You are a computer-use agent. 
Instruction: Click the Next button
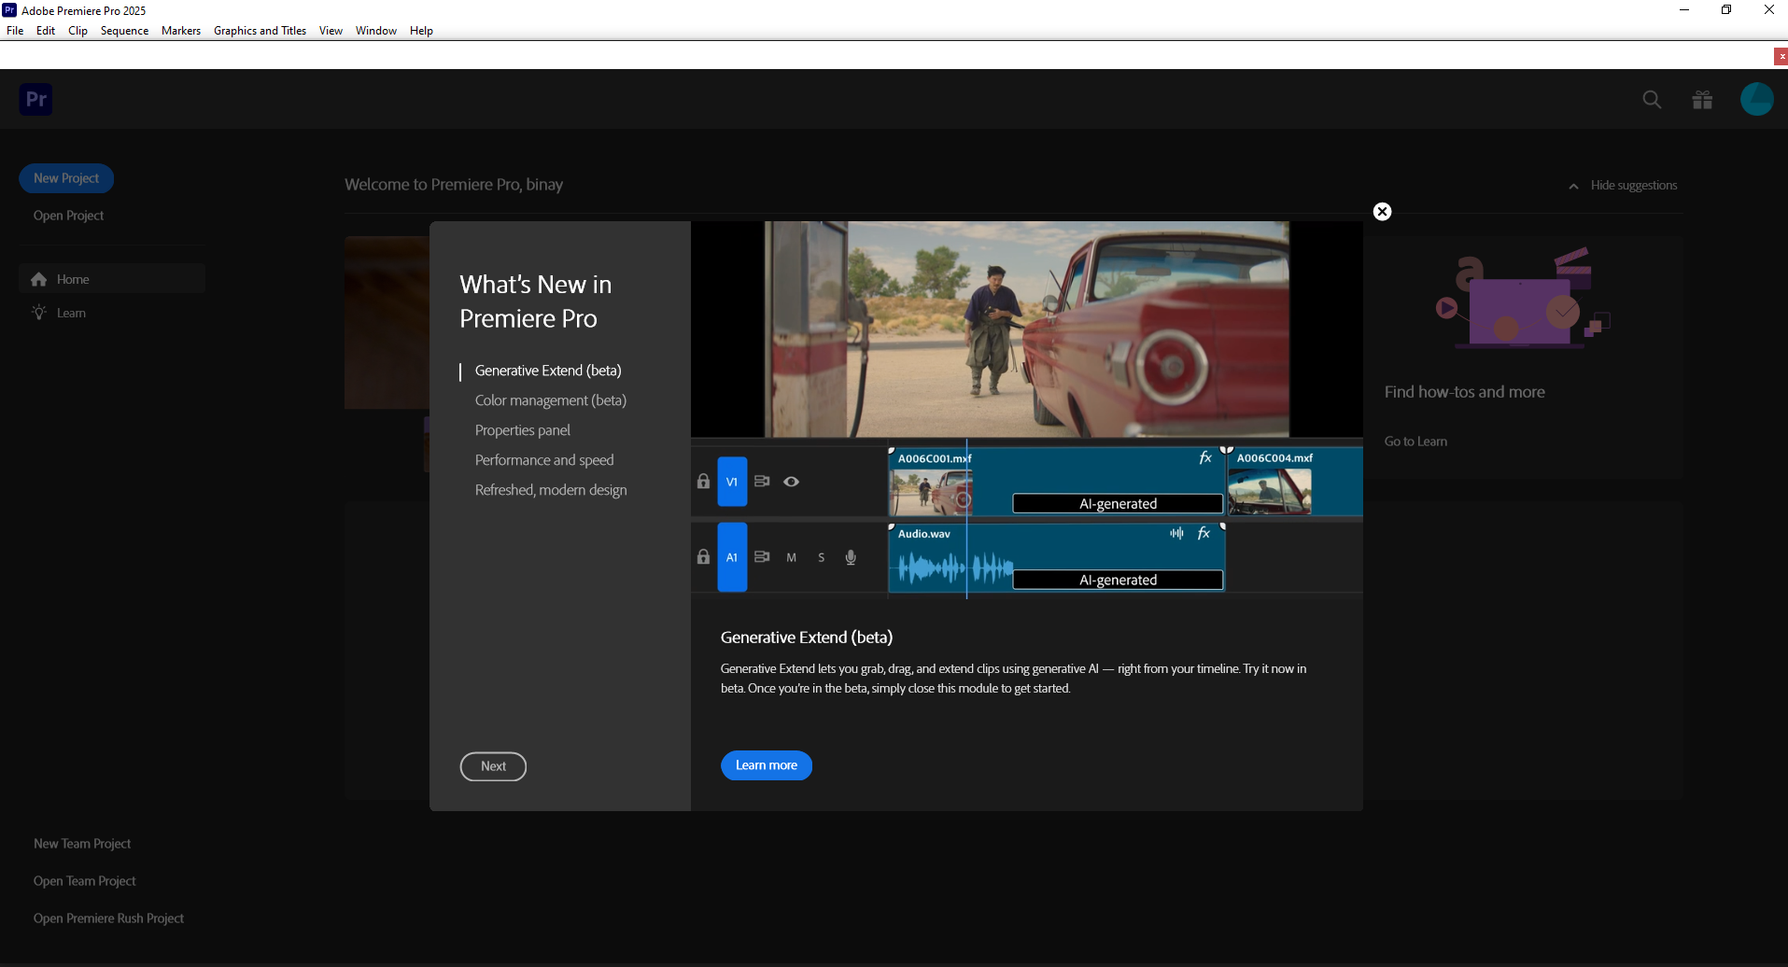(x=493, y=766)
